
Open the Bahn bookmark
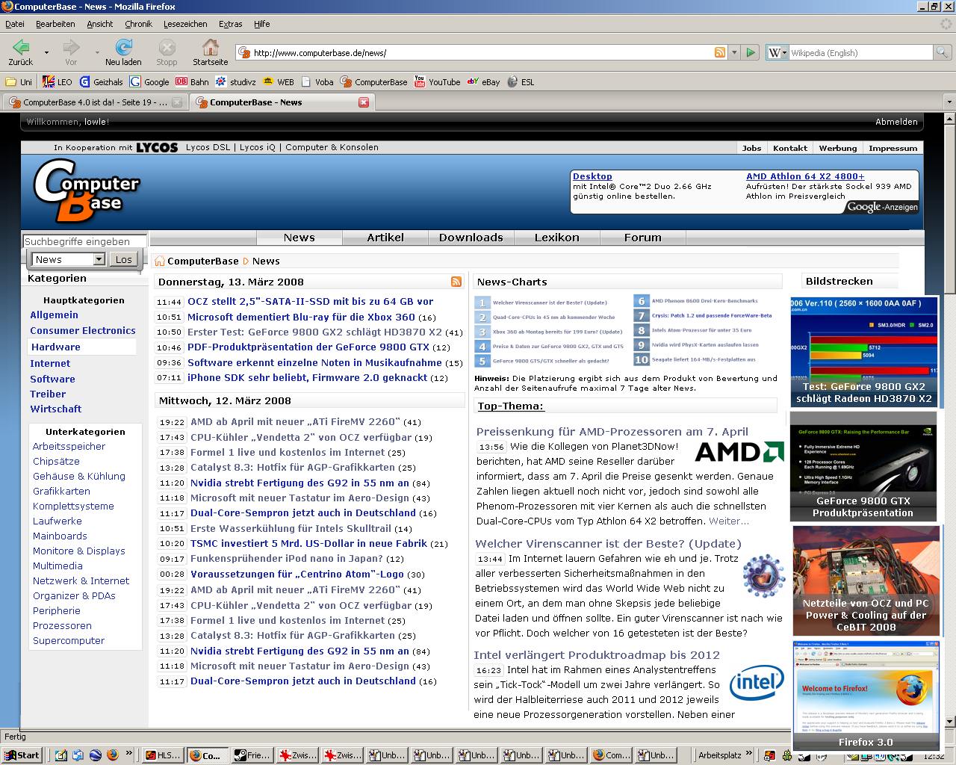[193, 82]
